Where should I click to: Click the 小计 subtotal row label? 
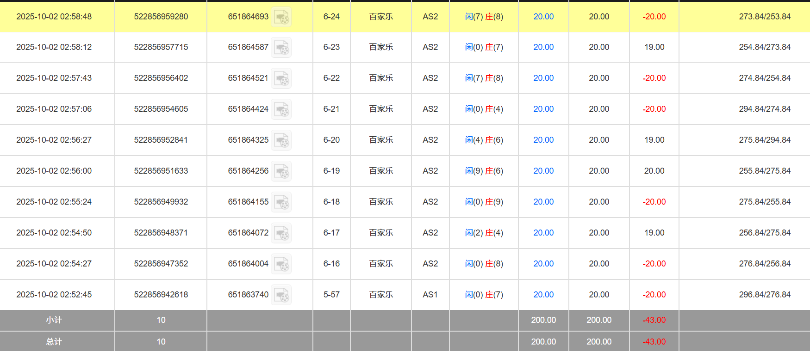coord(54,320)
